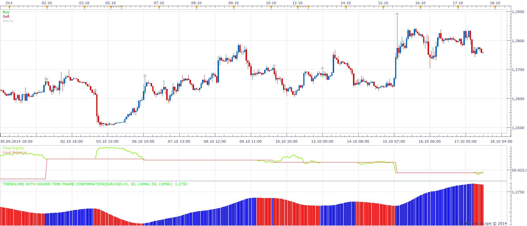Image resolution: width=527 pixels, height=226 pixels.
Task: Click the 03.10 date label on the top axis
Action: coord(84,3)
